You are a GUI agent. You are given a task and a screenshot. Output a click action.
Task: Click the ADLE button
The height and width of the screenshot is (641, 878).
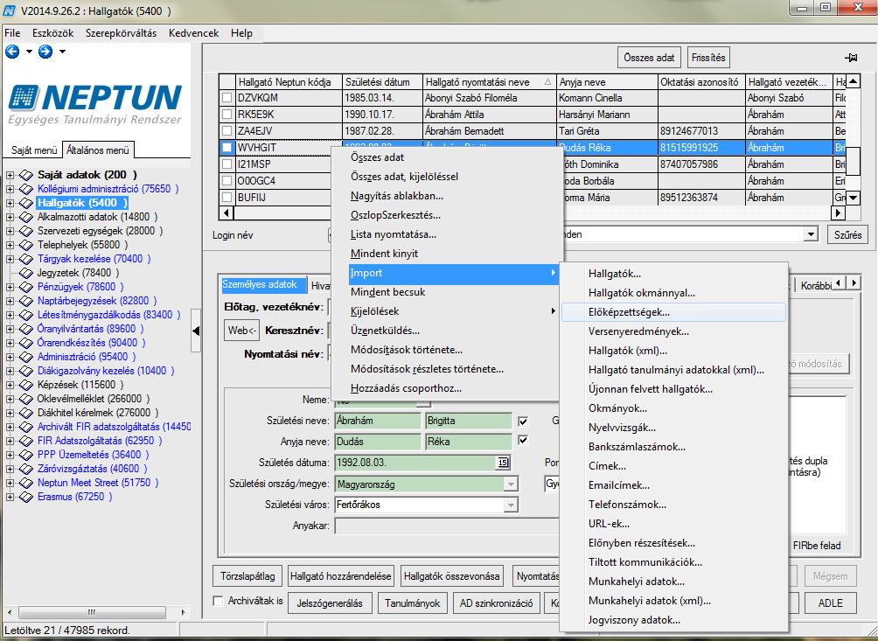[830, 603]
